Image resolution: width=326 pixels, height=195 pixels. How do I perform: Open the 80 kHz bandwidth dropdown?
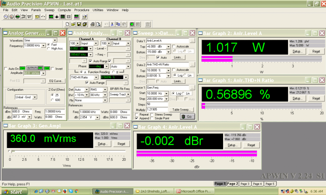pyautogui.click(x=105, y=95)
